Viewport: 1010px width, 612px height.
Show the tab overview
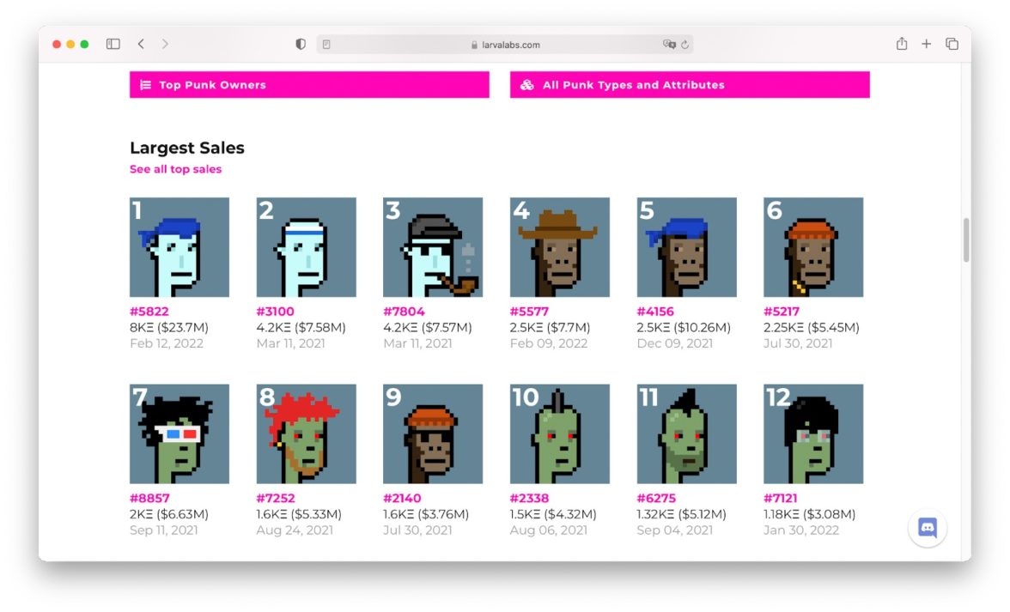[952, 44]
